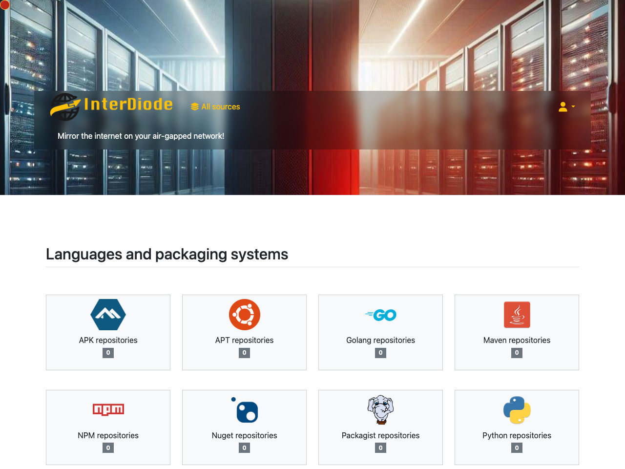Open the All sources navigation item
Screen dimensions: 625x469
pyautogui.click(x=215, y=107)
